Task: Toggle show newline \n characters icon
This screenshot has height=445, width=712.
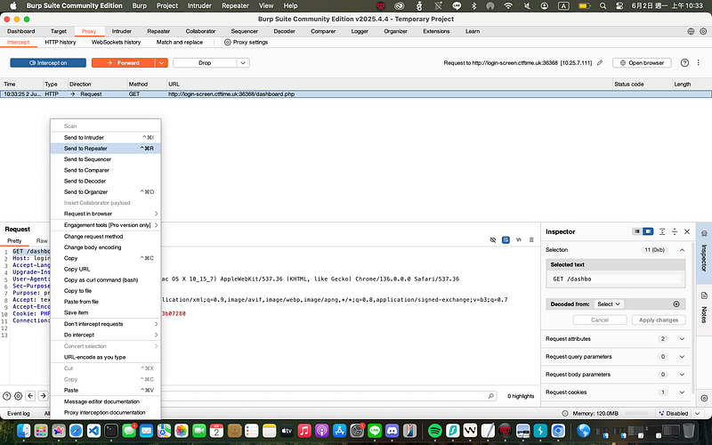Action: click(x=519, y=239)
